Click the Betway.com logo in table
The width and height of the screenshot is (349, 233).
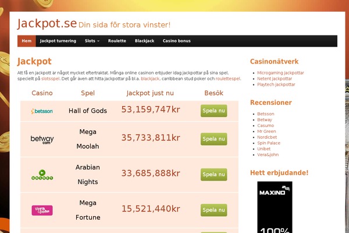click(x=42, y=140)
